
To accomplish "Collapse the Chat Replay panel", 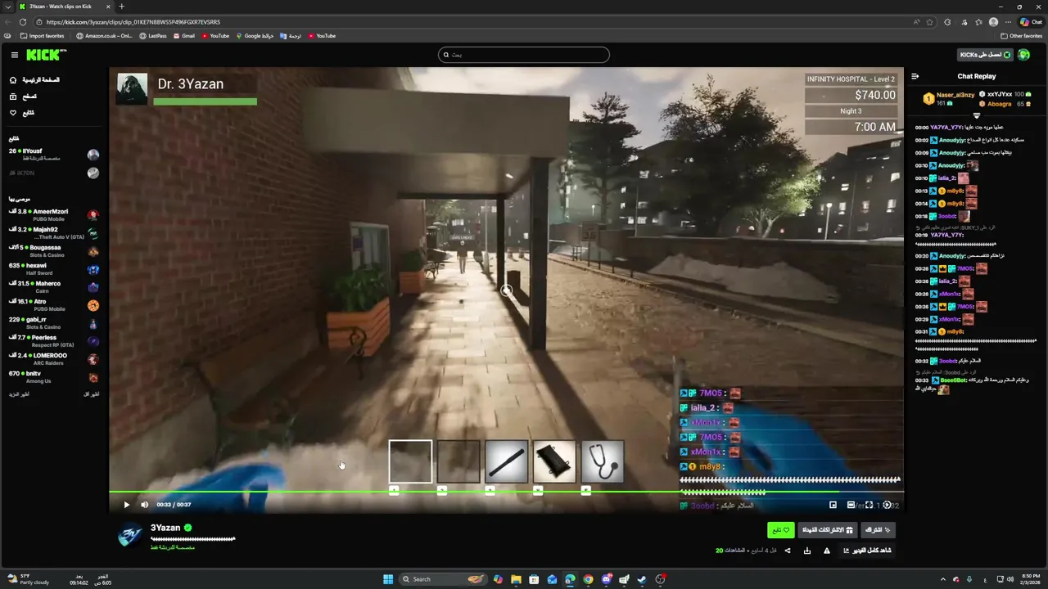I will pos(915,76).
